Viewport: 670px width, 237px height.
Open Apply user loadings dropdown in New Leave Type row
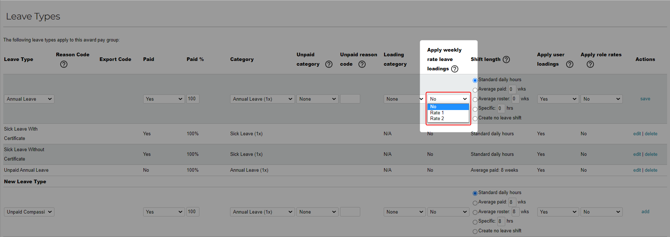pos(558,212)
